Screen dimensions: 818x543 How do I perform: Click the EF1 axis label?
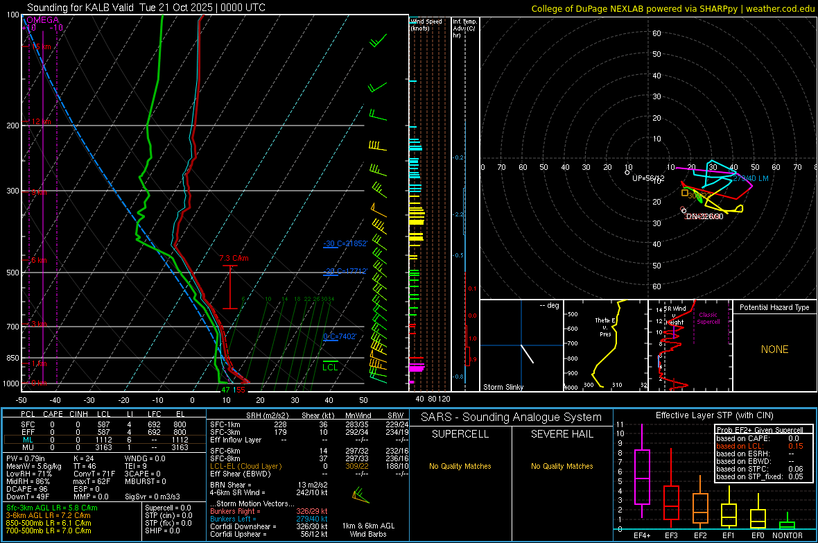(x=729, y=535)
